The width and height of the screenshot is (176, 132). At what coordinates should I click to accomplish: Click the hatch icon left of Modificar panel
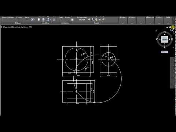[x=32, y=19]
